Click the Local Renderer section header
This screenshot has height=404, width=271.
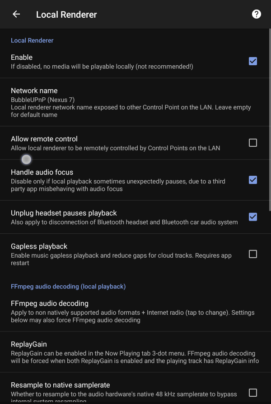32,40
